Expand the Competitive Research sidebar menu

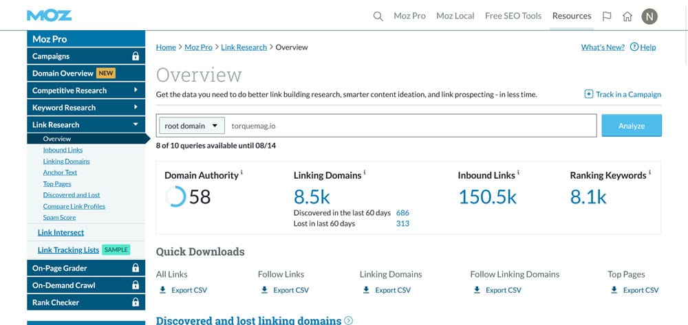pos(136,90)
